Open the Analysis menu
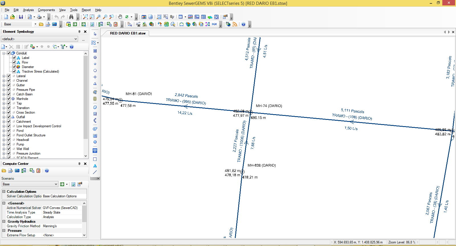 coord(28,10)
